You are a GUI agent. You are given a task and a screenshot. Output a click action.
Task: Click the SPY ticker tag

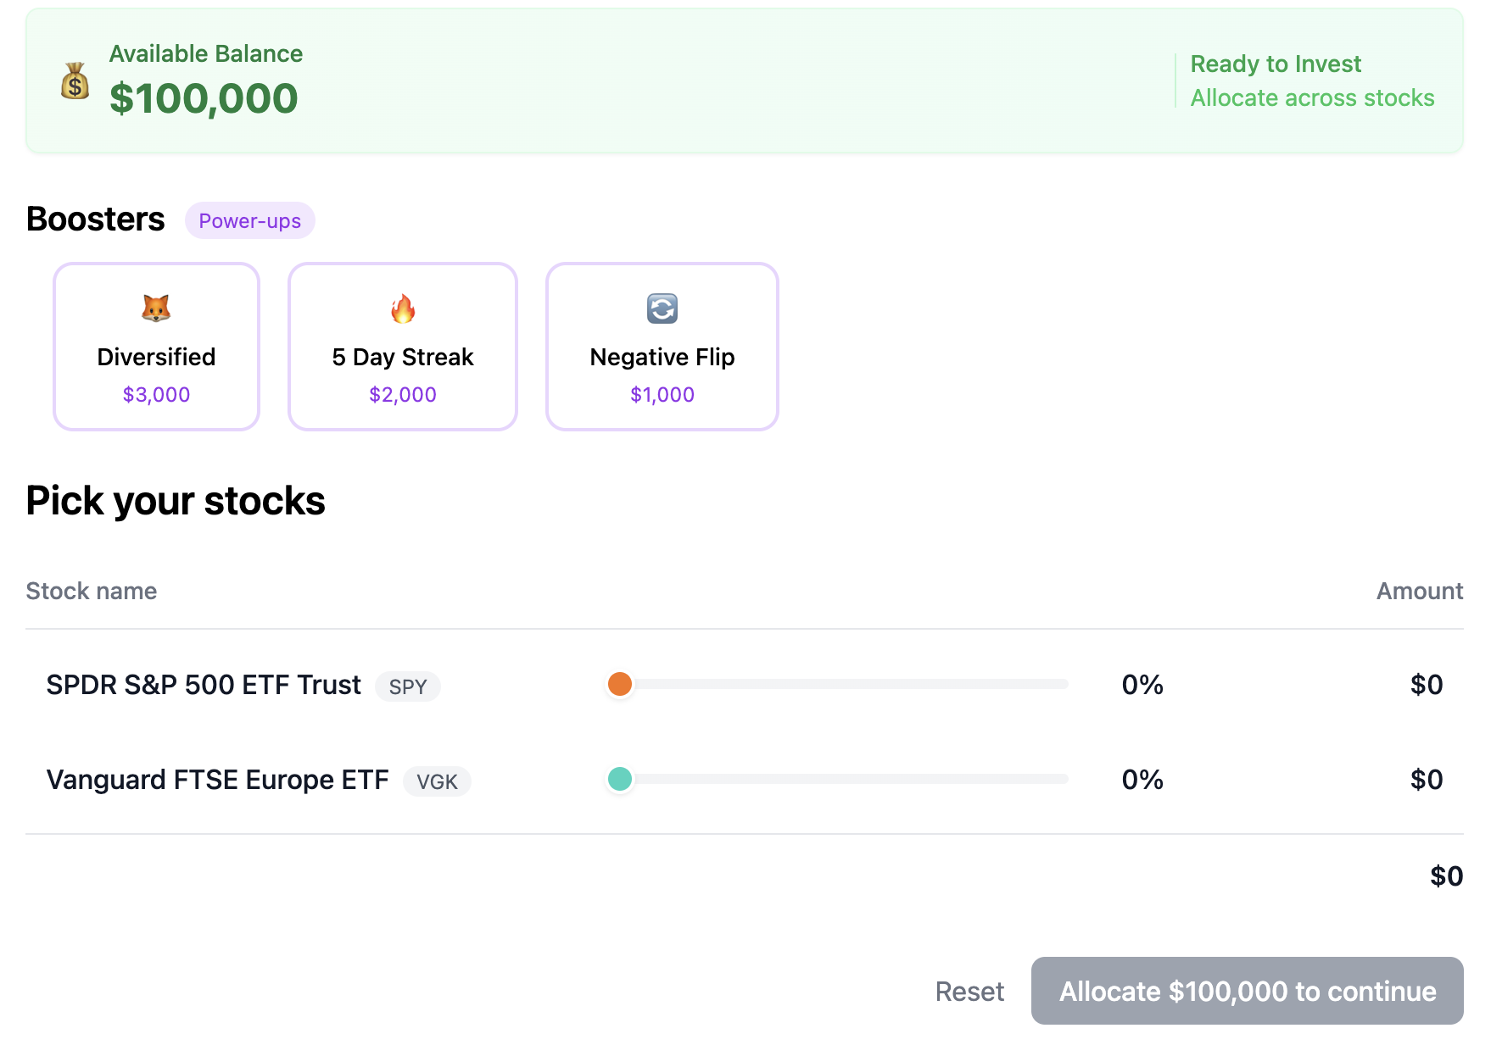coord(408,686)
